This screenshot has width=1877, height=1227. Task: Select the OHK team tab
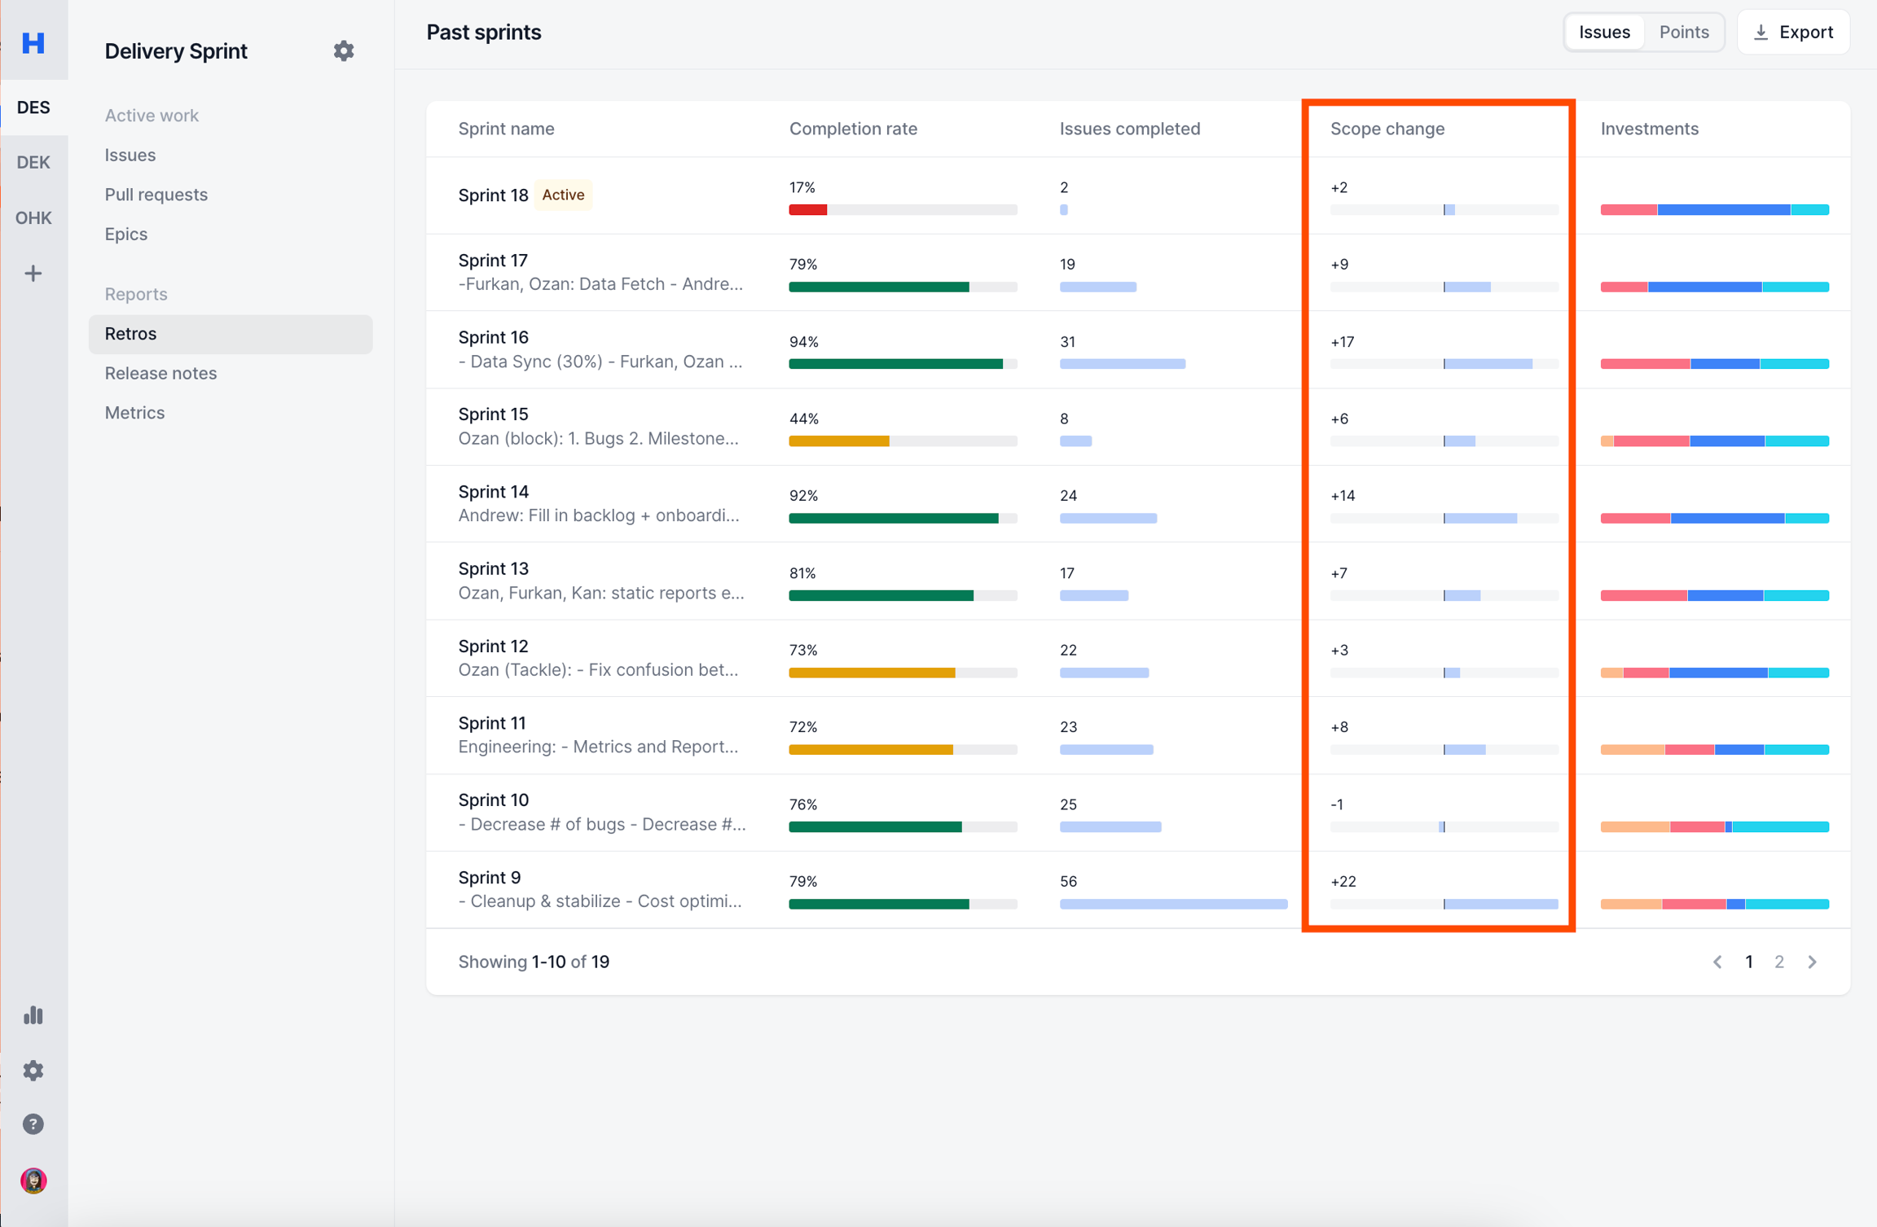pos(33,217)
